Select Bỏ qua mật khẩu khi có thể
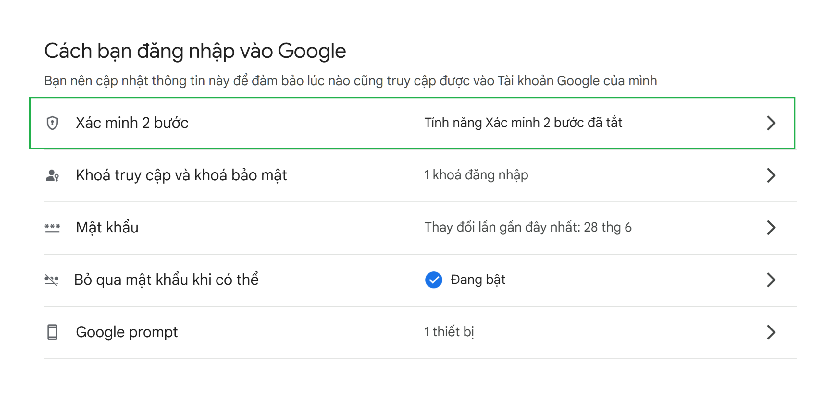This screenshot has width=831, height=393. (420, 280)
